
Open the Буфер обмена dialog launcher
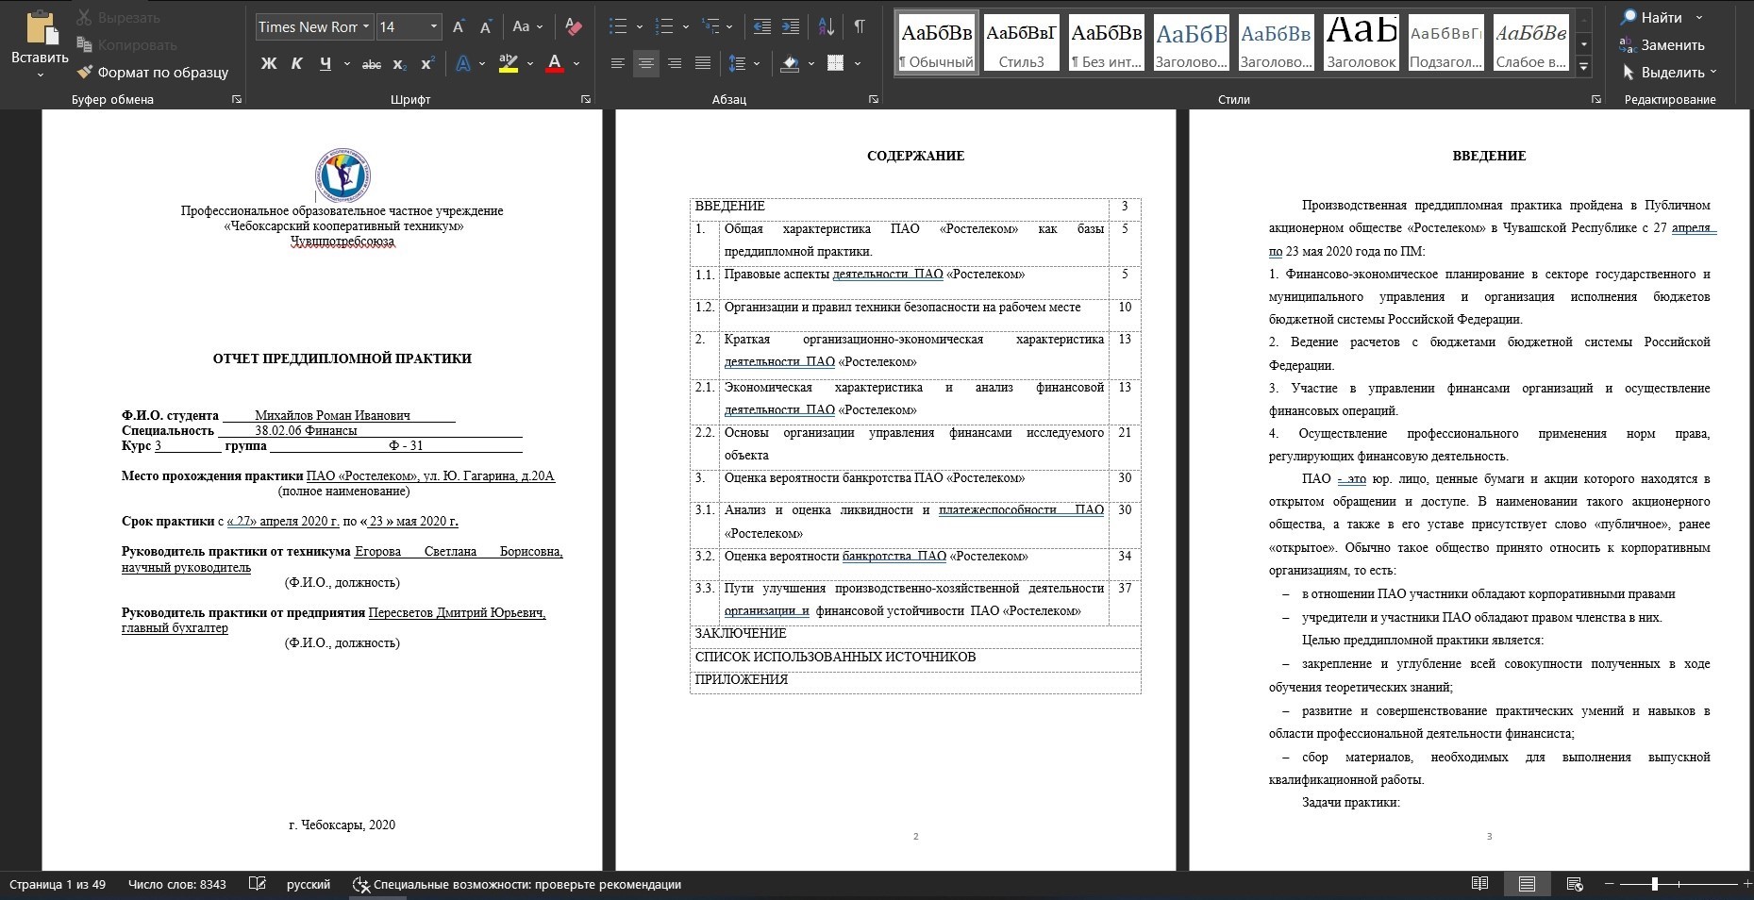(237, 99)
